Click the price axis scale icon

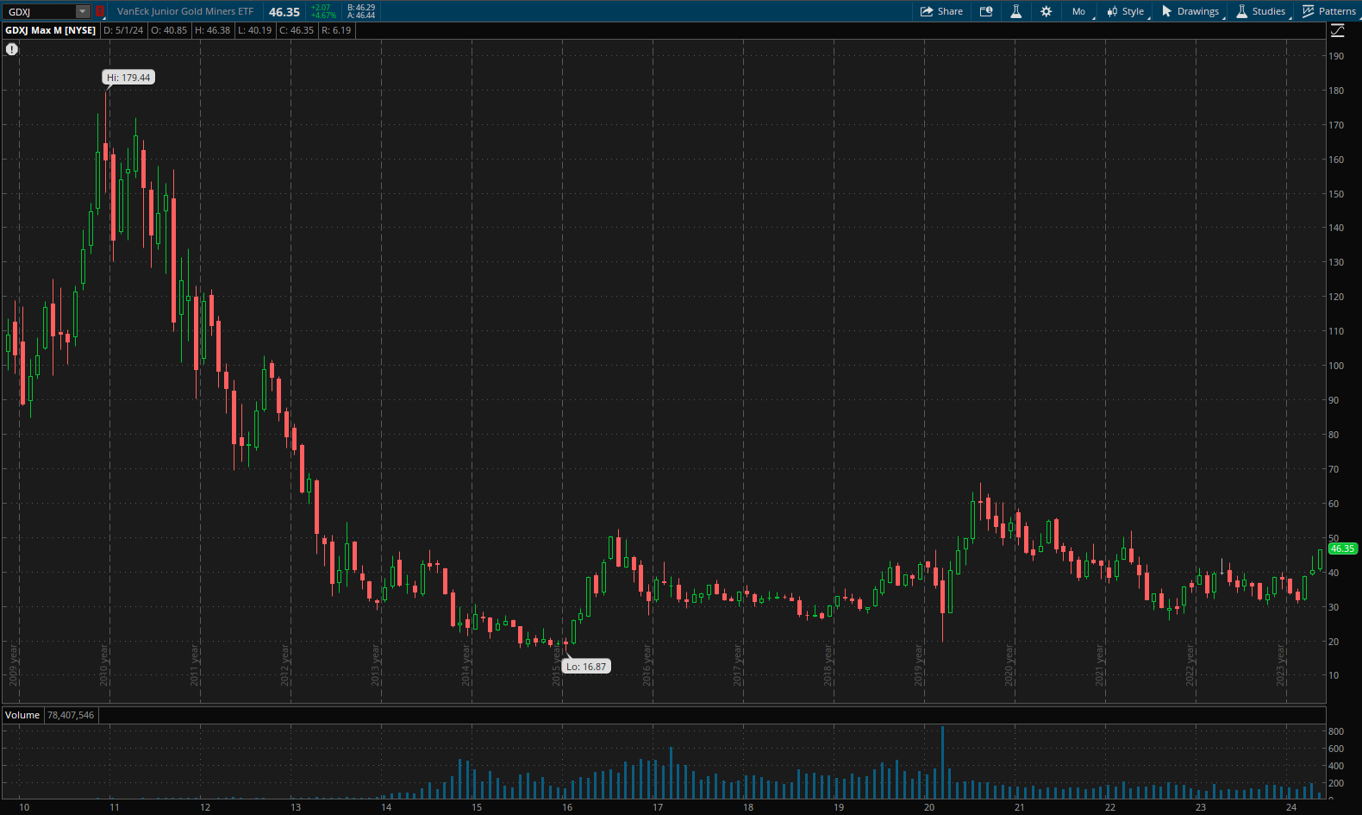[1338, 30]
